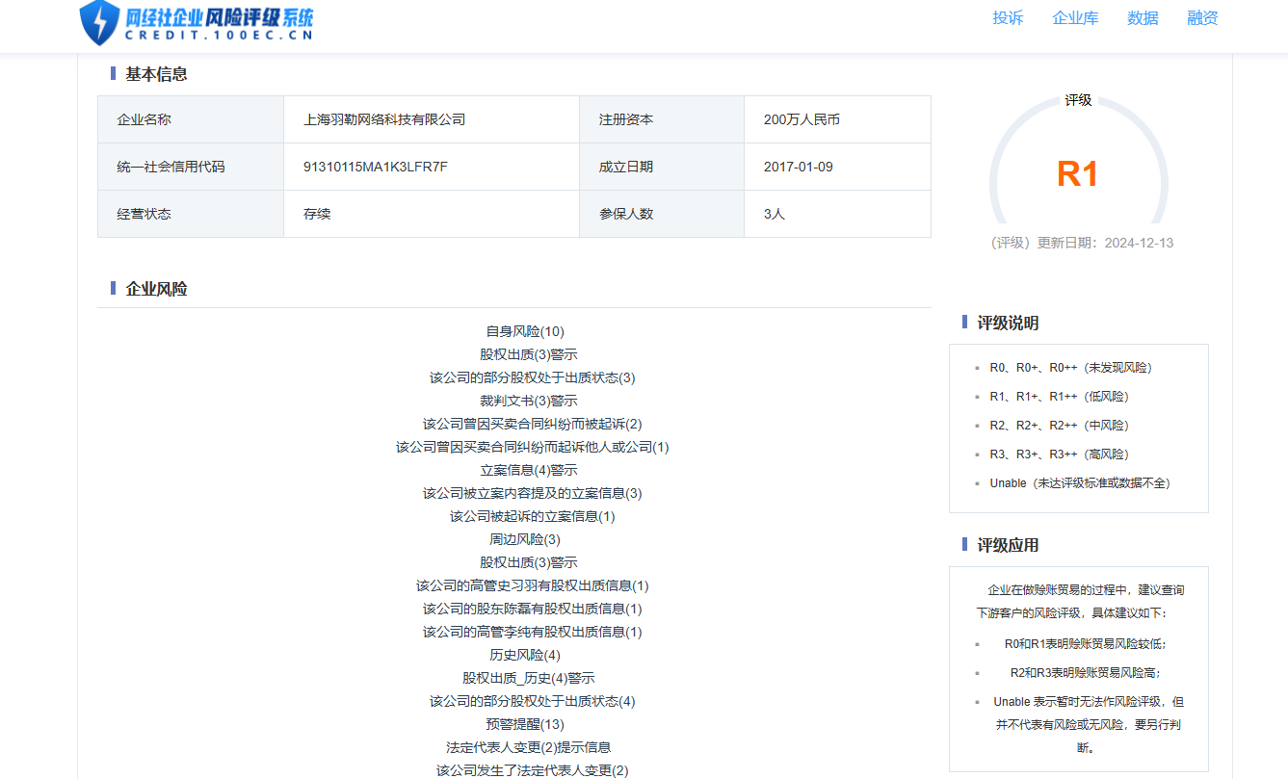Select 法定代表人变更(2)提示信息 entry
1288x779 pixels.
[529, 747]
